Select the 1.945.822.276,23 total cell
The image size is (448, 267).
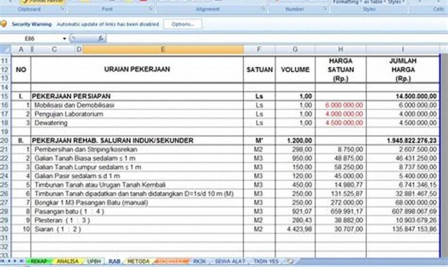pos(403,141)
